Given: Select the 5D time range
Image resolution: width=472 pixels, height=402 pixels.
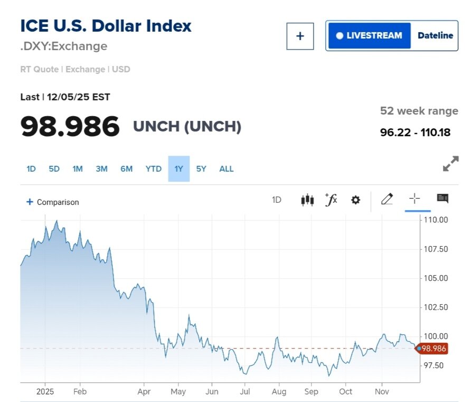Looking at the screenshot, I should pos(54,169).
